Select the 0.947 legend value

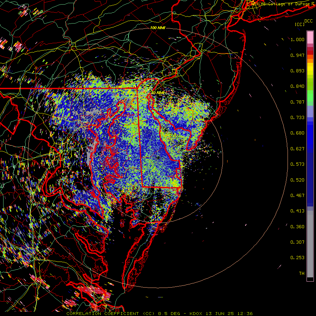click(x=297, y=55)
